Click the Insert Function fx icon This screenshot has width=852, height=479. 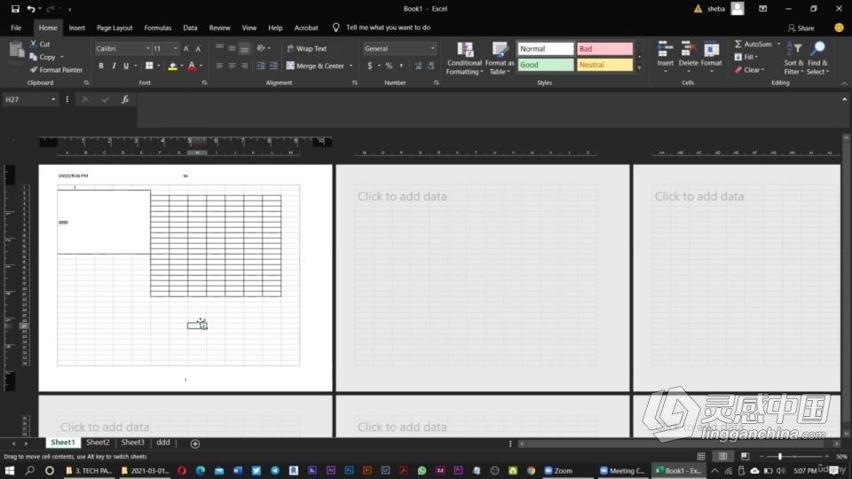125,99
